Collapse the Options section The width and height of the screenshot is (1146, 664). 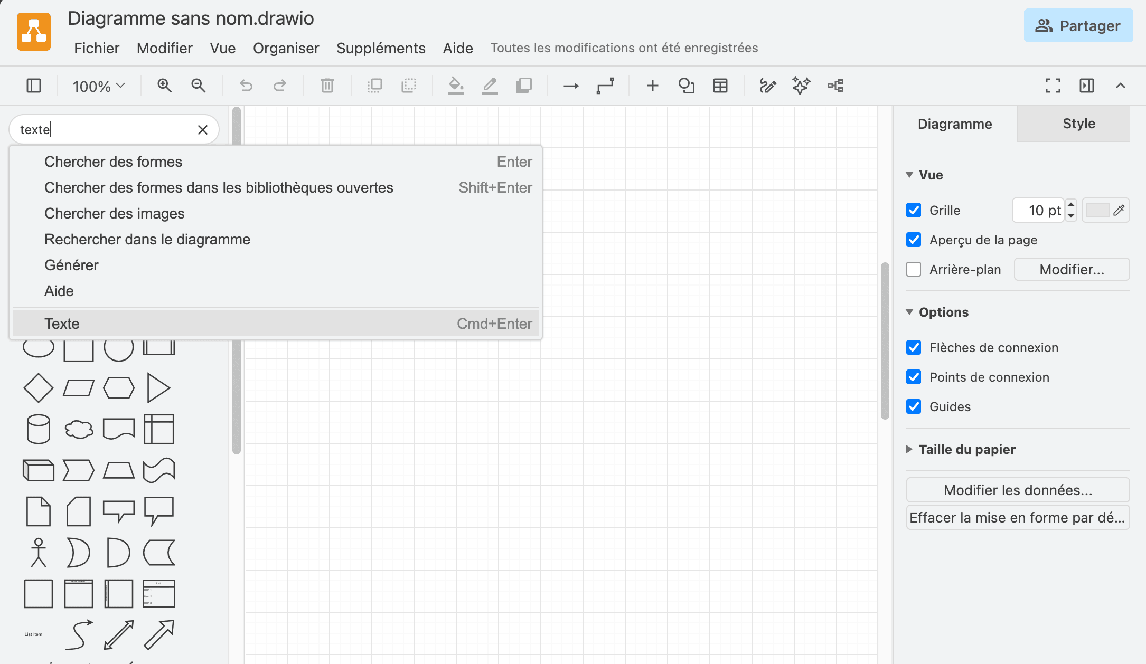[909, 312]
